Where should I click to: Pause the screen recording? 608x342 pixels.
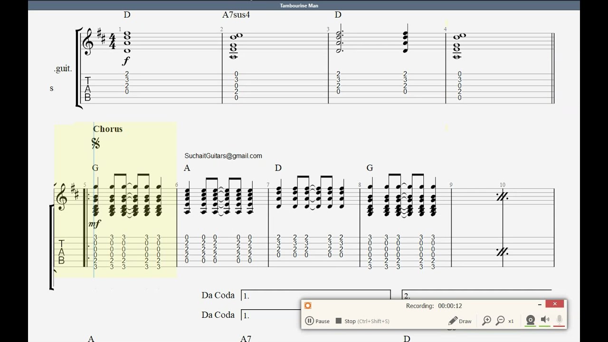pos(317,321)
